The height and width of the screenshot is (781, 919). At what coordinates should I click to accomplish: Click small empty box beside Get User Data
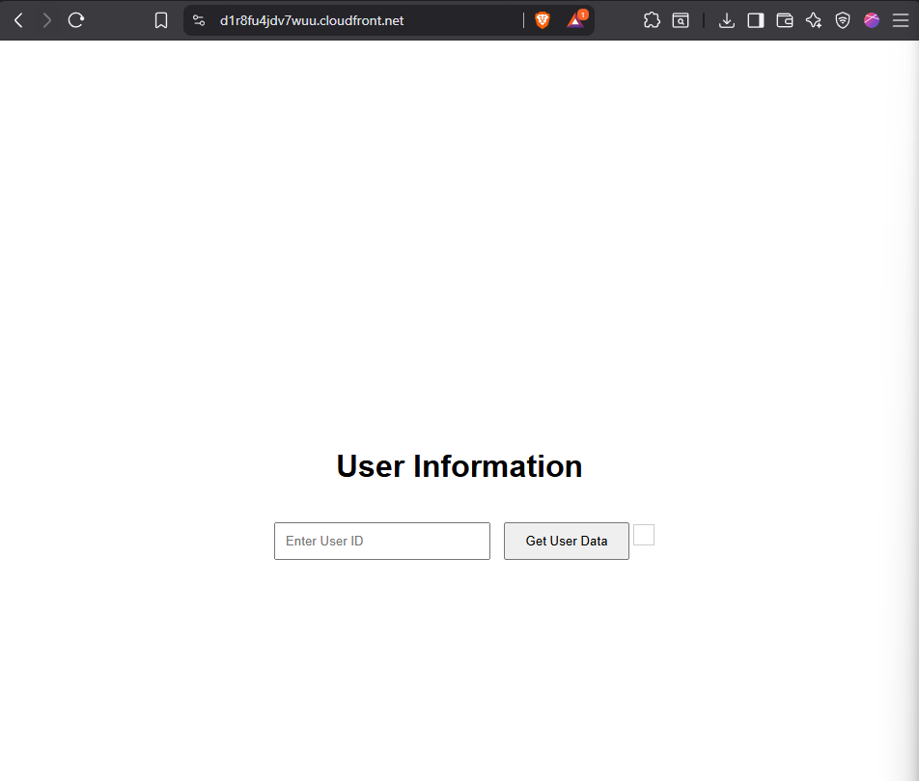click(x=644, y=535)
